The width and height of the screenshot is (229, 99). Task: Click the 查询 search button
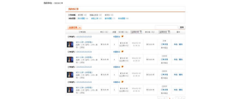tap(182, 27)
